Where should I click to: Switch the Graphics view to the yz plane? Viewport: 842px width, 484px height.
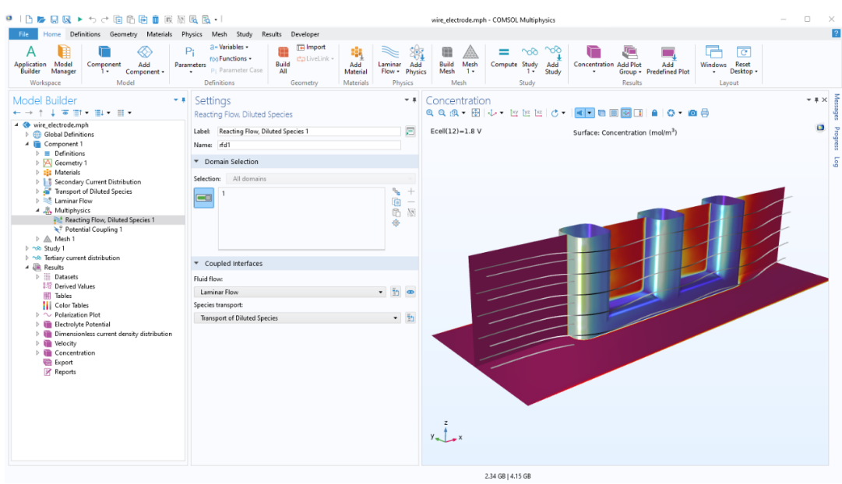527,114
